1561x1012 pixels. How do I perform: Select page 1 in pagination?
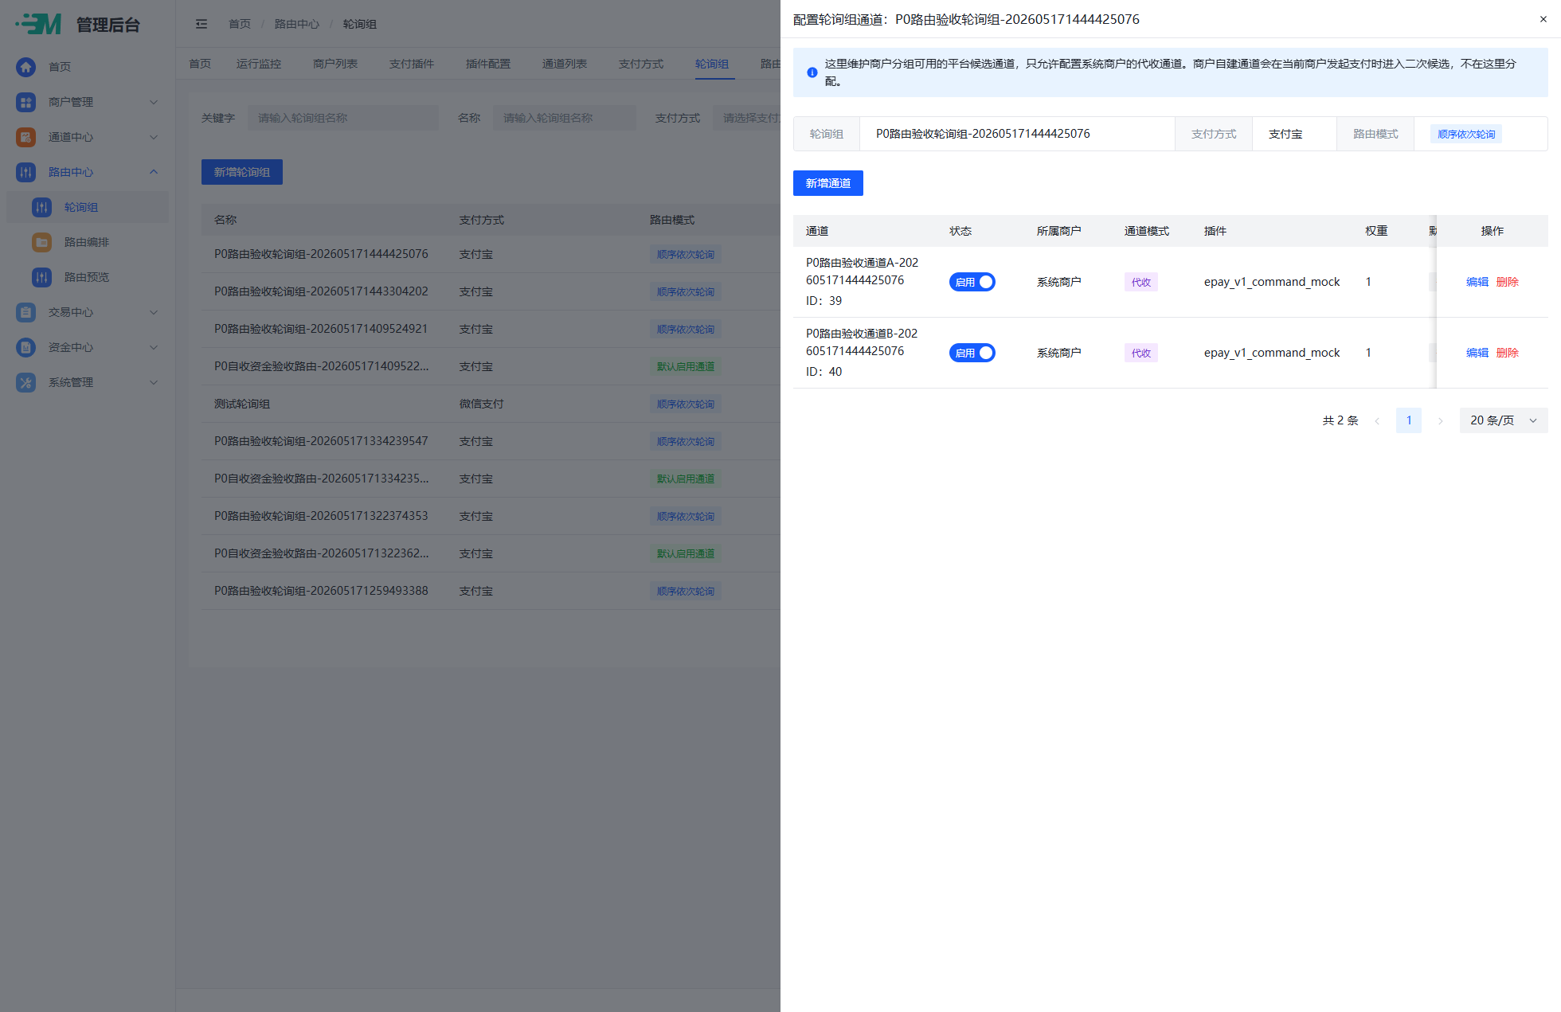point(1408,420)
